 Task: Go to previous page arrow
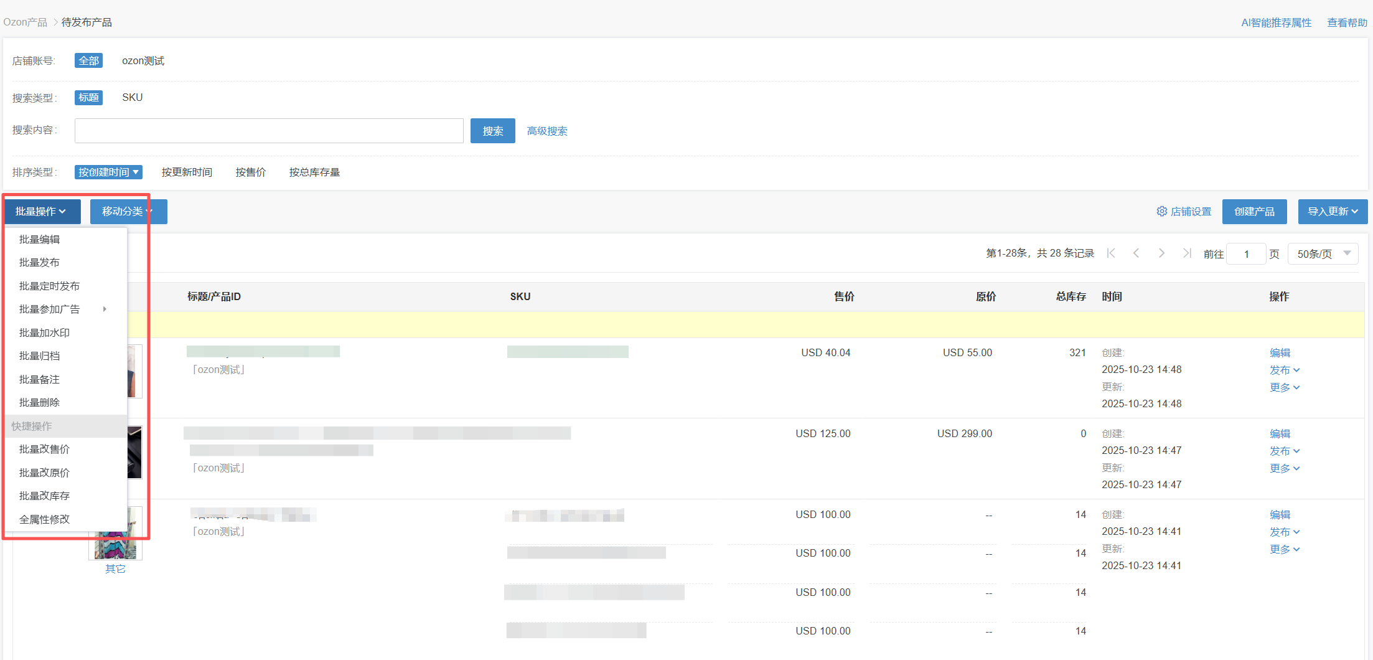pos(1136,253)
